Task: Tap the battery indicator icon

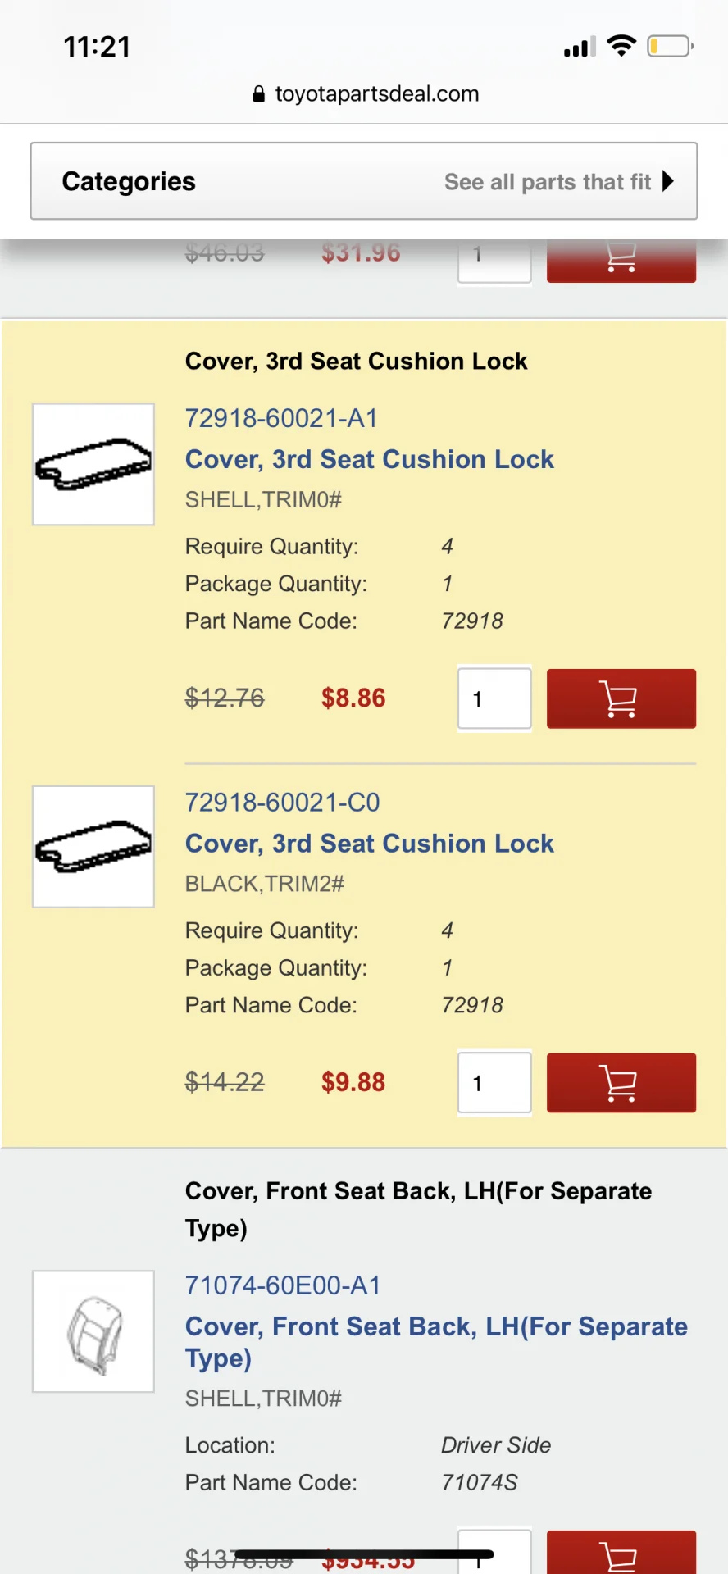Action: 670,46
